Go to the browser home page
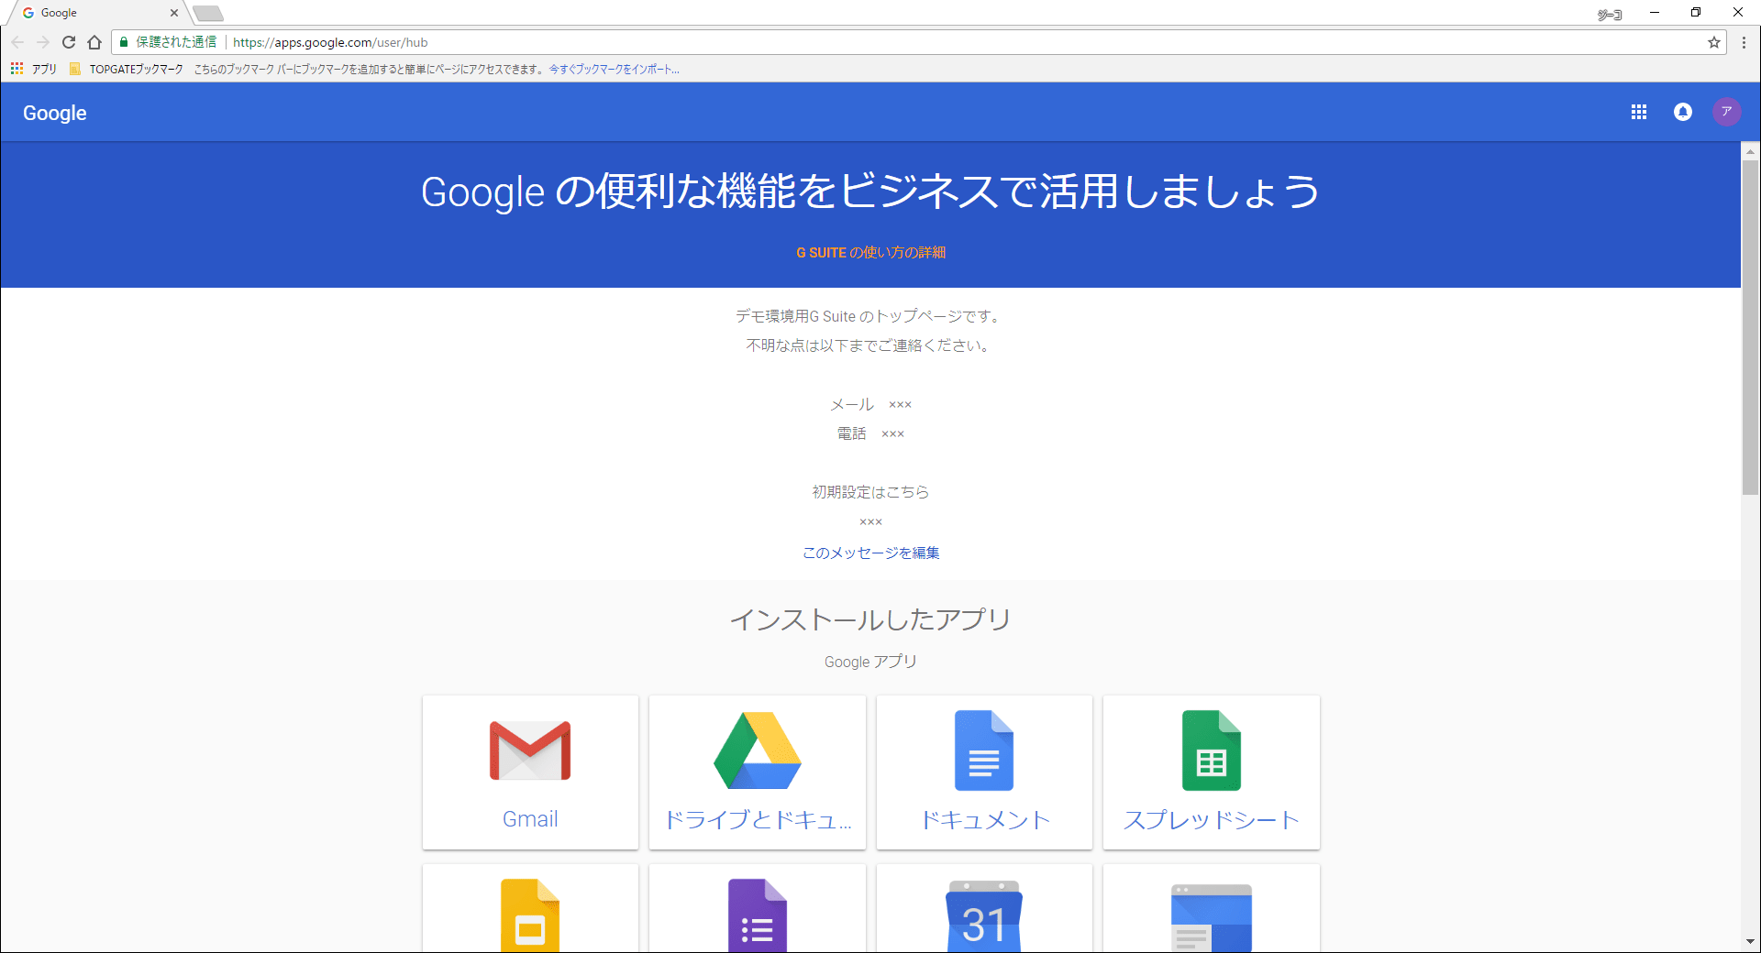The image size is (1761, 953). (x=94, y=42)
